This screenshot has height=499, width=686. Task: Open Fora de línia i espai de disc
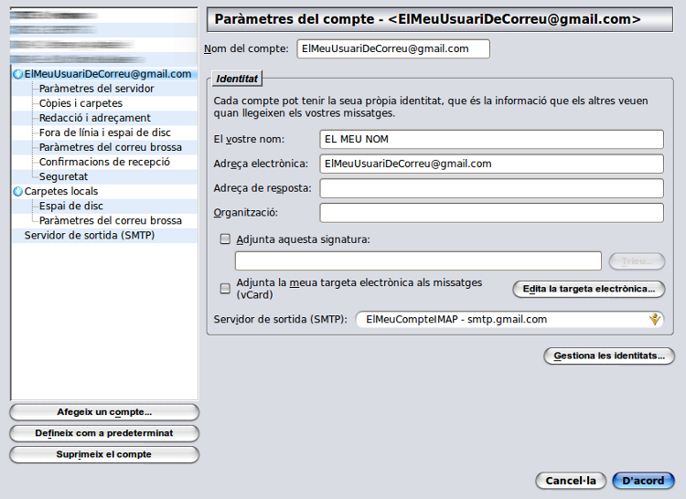[104, 133]
